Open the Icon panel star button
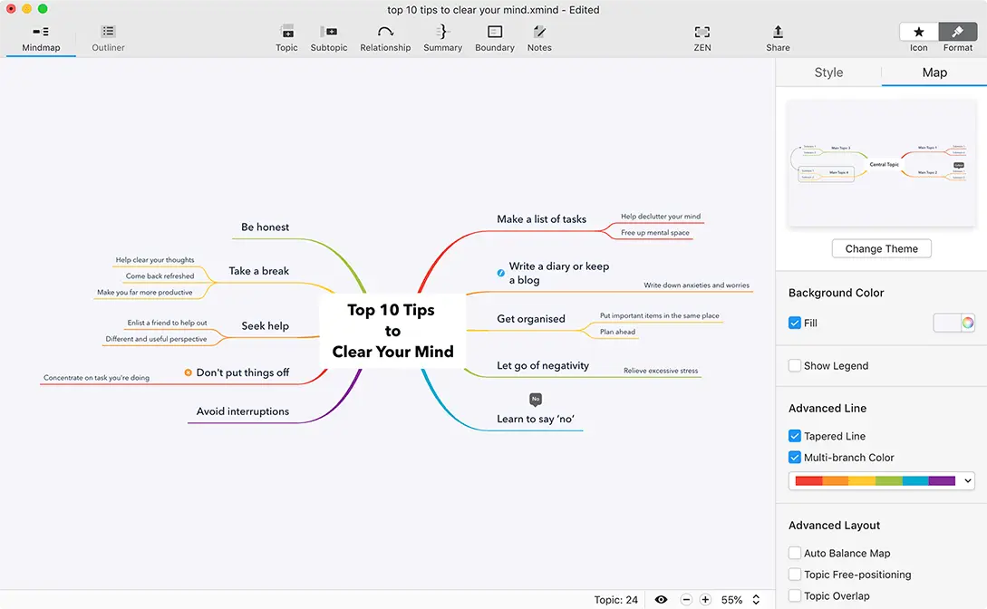This screenshot has height=609, width=987. pyautogui.click(x=919, y=32)
